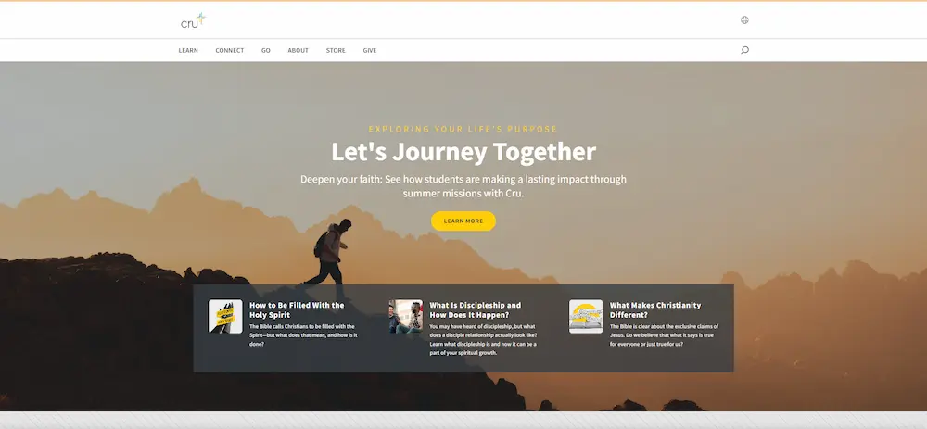Open the CONNECT menu
Screen dimensions: 927x429
(x=229, y=50)
